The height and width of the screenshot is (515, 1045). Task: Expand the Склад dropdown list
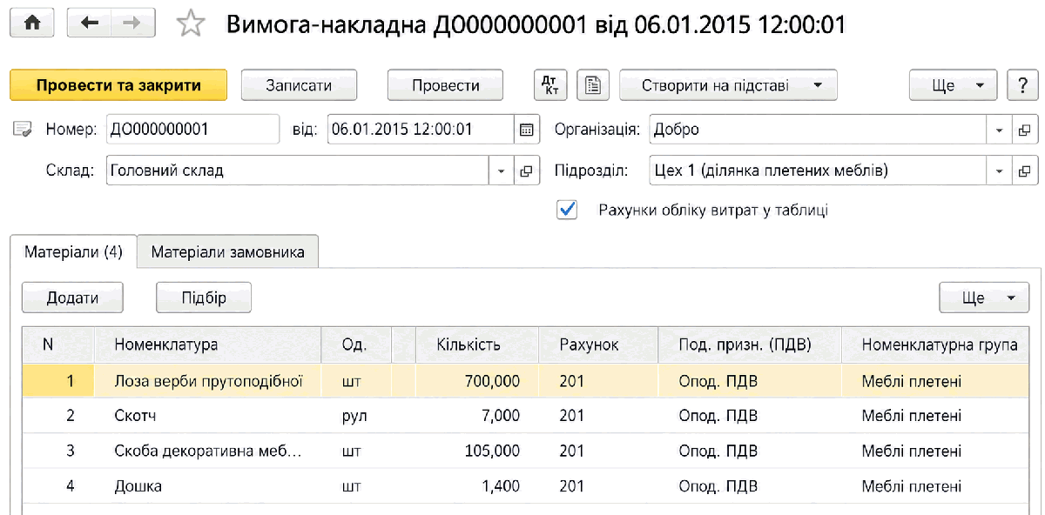pyautogui.click(x=501, y=171)
